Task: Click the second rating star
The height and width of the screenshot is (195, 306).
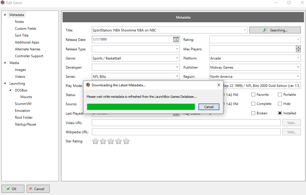Action: point(103,141)
